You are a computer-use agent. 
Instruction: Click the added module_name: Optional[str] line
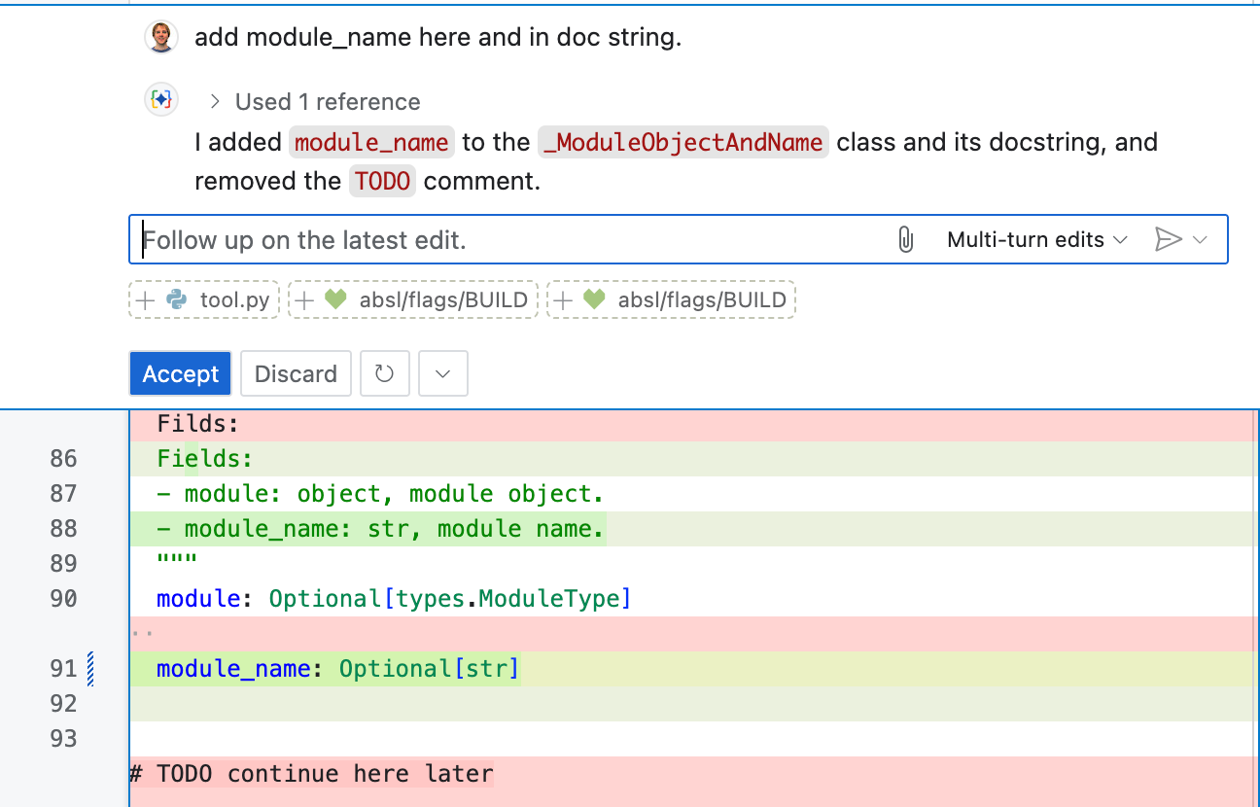coord(337,669)
